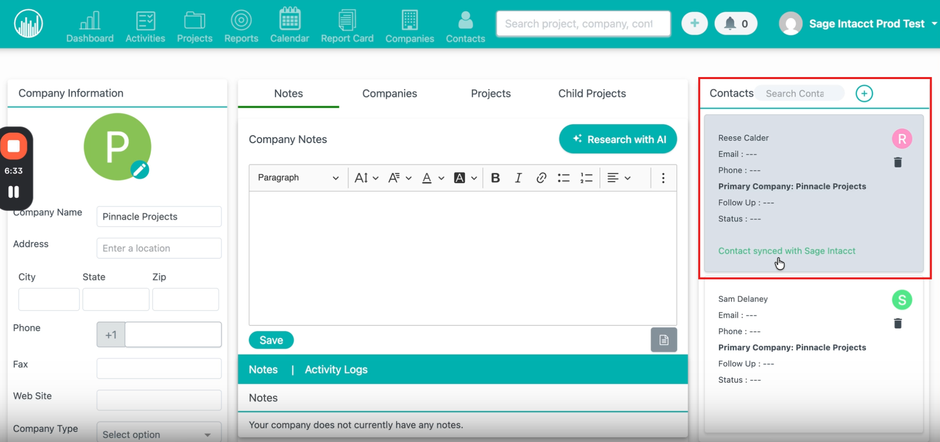Viewport: 940px width, 442px height.
Task: Toggle bulleted list in notes editor
Action: (x=563, y=178)
